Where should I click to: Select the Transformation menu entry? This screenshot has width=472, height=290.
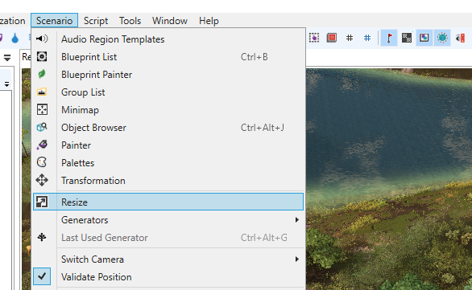(168, 181)
